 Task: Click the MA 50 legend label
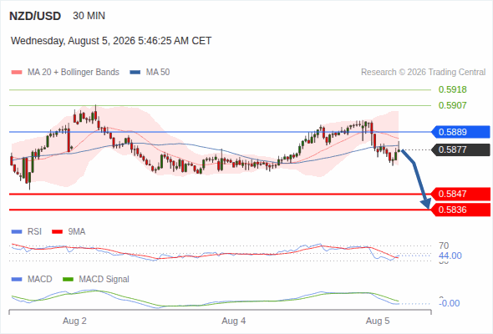coord(158,73)
